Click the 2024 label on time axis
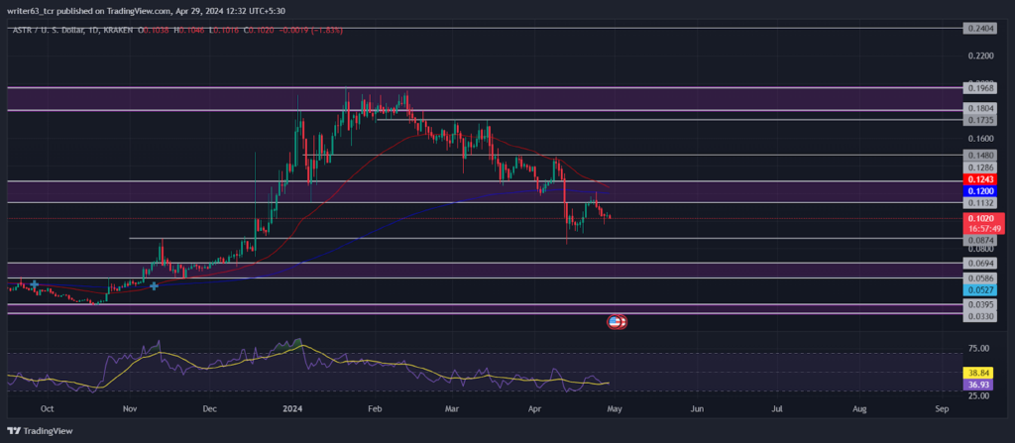 pyautogui.click(x=292, y=409)
